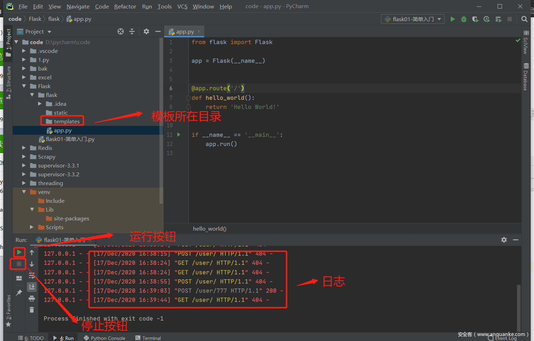Open the Favorites side tab
The width and height of the screenshot is (534, 341).
pyautogui.click(x=8, y=311)
